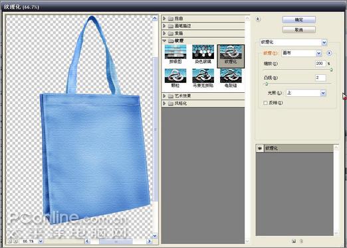Confirm the filter with the 确定 (OK) button
Screen dimensions: 347x248
[299, 20]
